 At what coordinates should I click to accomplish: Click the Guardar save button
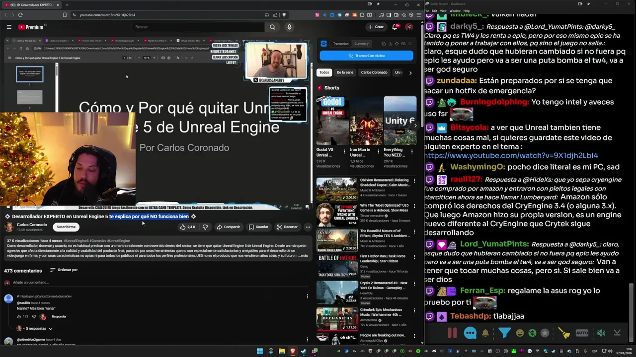(258, 227)
